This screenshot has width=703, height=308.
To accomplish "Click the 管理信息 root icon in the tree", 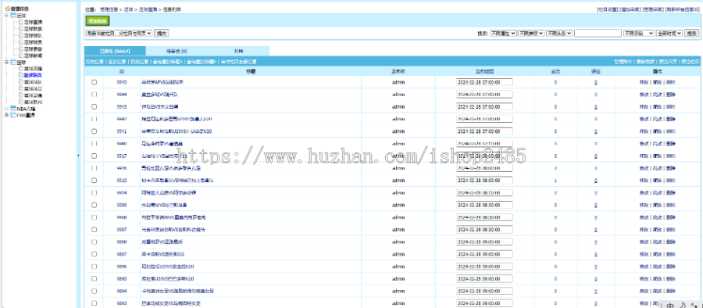I will 8,9.
